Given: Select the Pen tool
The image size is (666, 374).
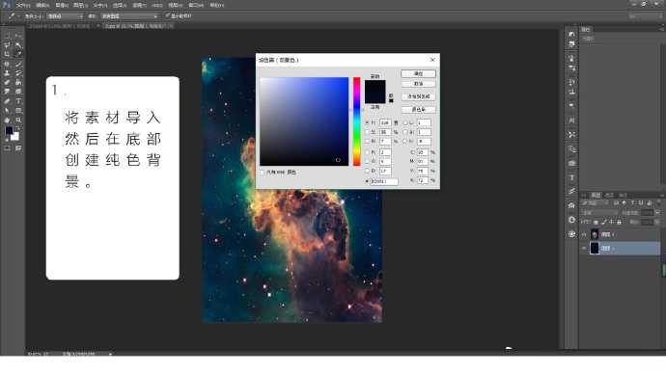Looking at the screenshot, I should pos(7,101).
